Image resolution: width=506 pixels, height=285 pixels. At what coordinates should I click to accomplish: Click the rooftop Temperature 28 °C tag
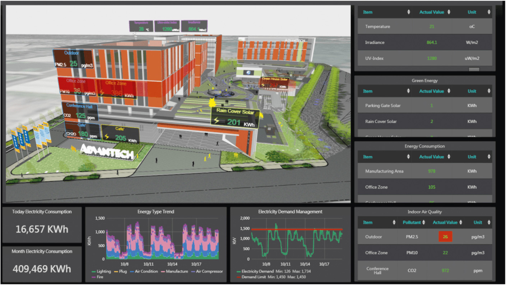141,27
